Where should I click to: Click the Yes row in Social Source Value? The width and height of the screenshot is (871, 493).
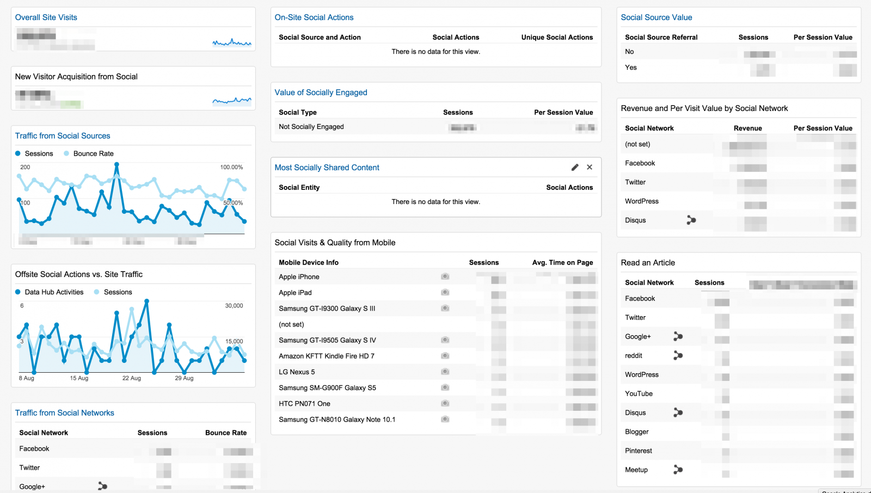point(739,67)
